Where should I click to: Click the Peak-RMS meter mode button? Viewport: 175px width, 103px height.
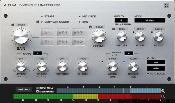tap(24, 90)
